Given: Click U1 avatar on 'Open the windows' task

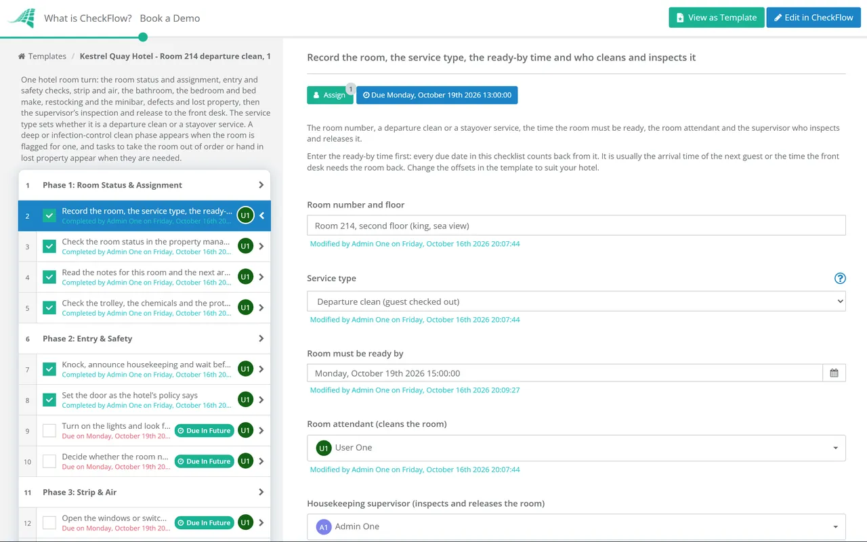Looking at the screenshot, I should [x=245, y=522].
